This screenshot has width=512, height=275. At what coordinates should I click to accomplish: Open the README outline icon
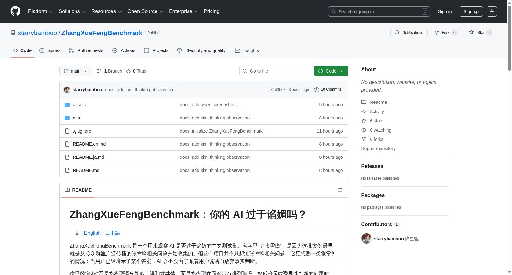tap(340, 190)
